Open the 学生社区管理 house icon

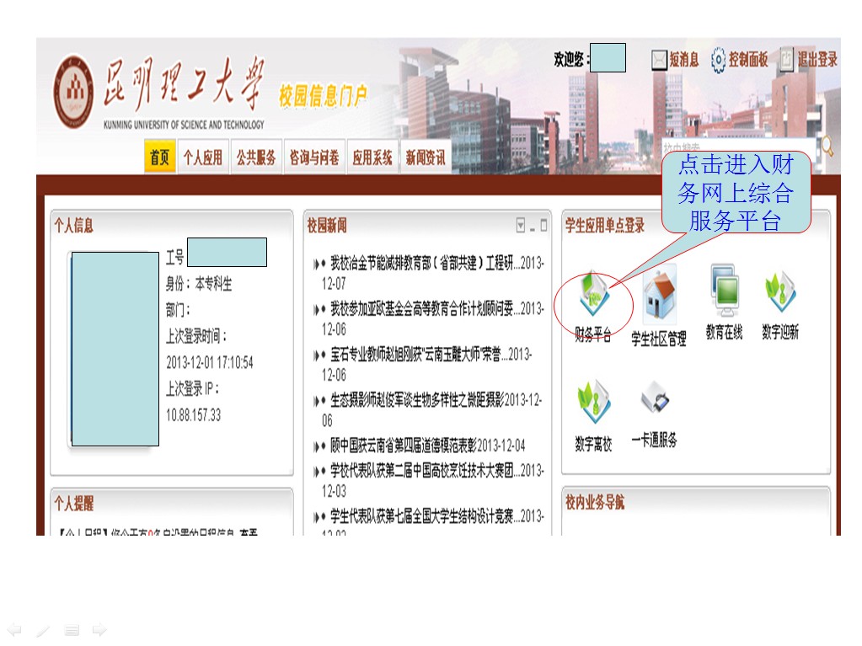point(659,296)
